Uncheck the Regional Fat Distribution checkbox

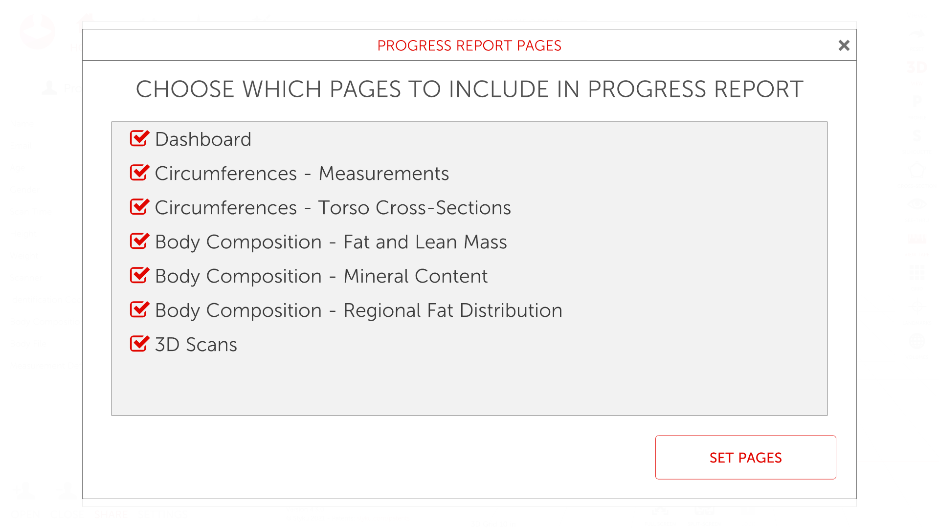(139, 310)
